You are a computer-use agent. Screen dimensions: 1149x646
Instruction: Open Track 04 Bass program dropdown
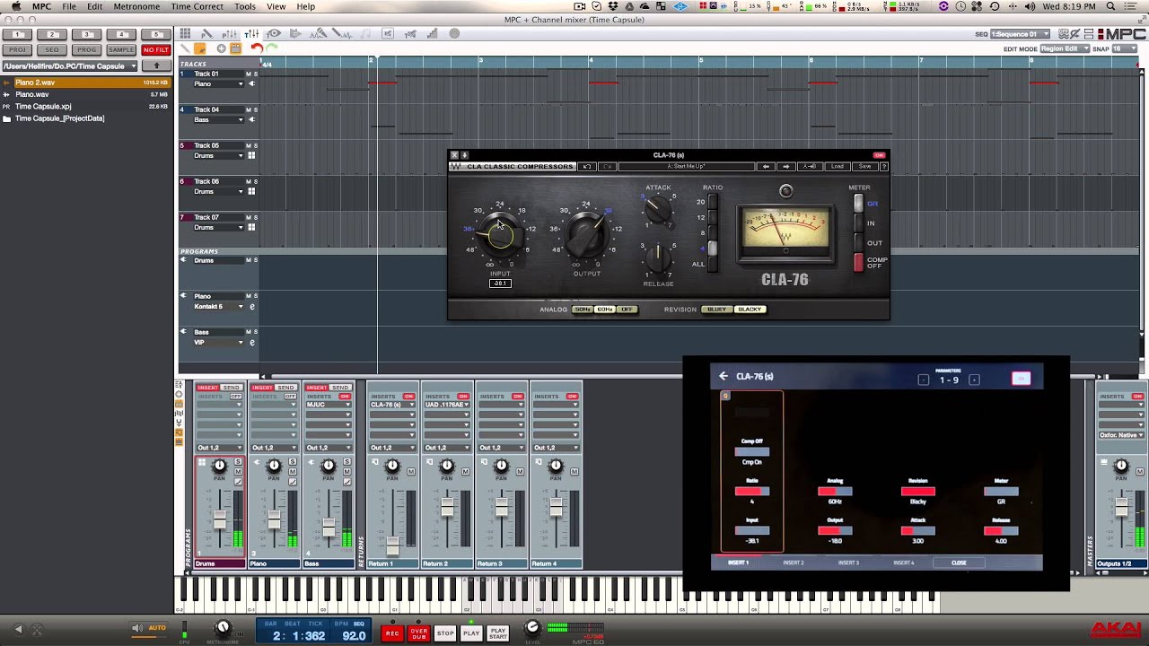(x=219, y=119)
